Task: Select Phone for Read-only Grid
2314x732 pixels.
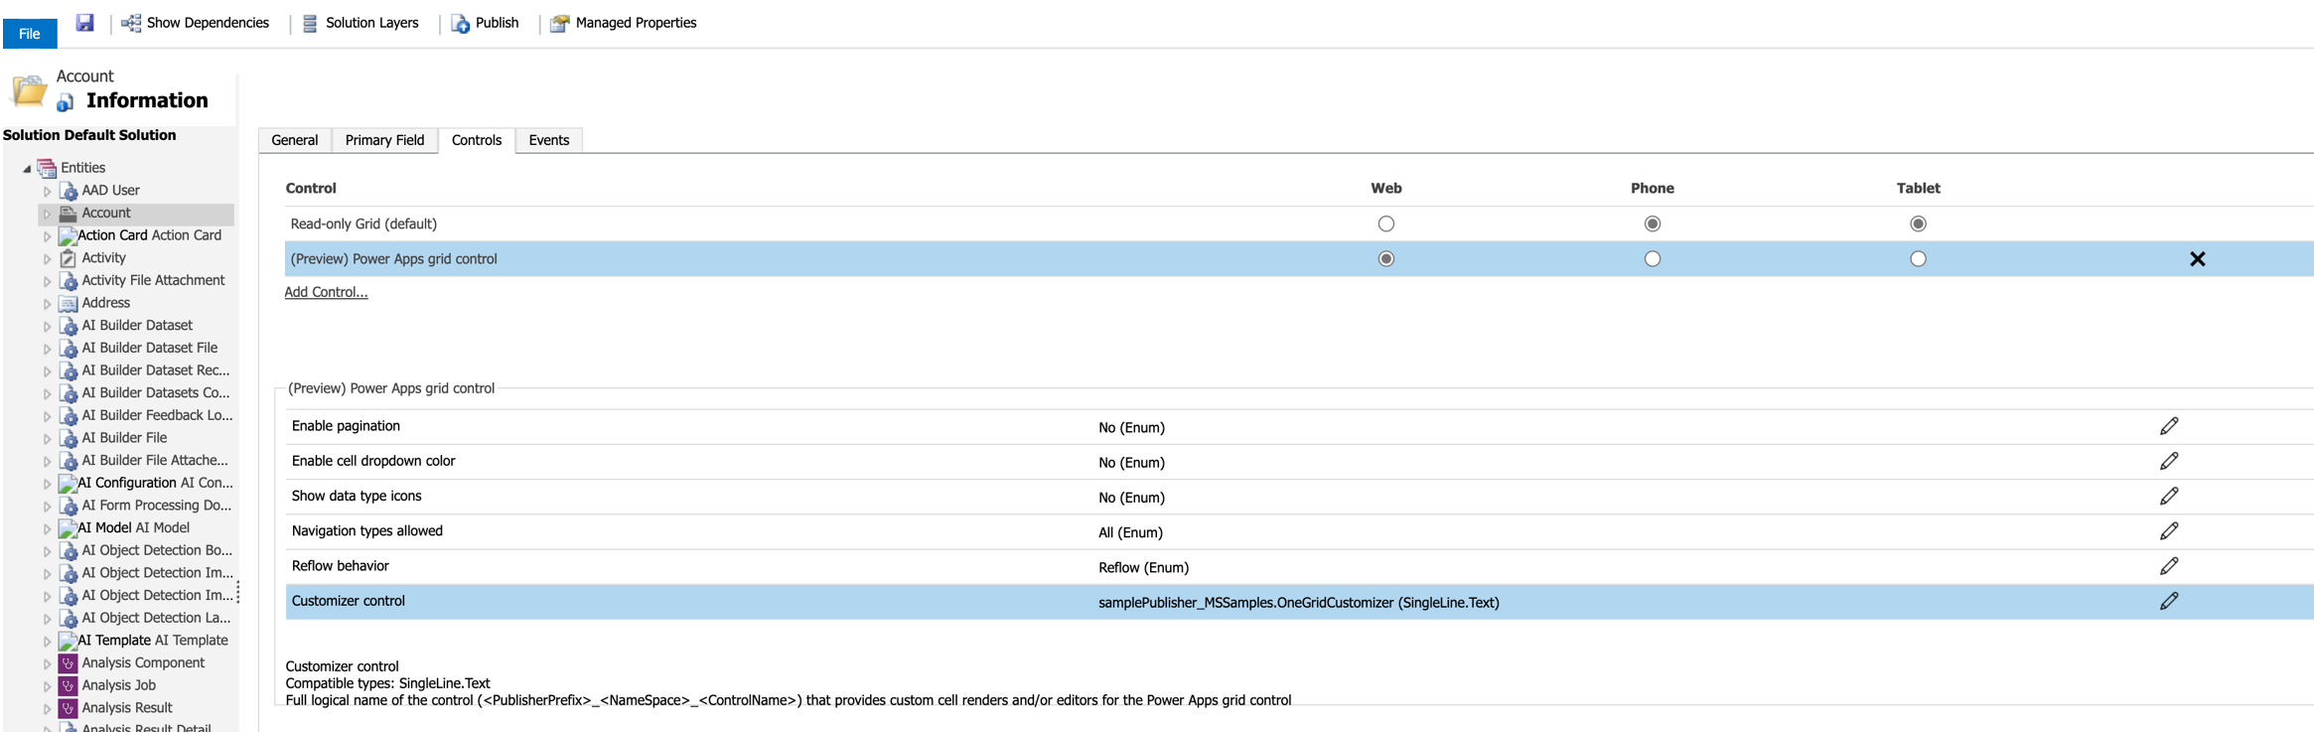Action: click(1653, 224)
